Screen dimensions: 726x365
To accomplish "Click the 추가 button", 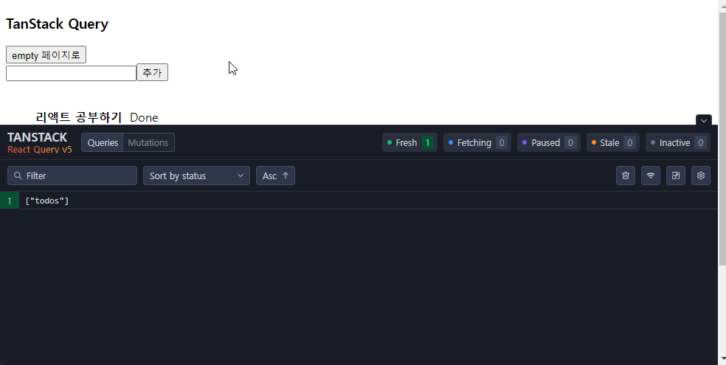I will pyautogui.click(x=152, y=72).
